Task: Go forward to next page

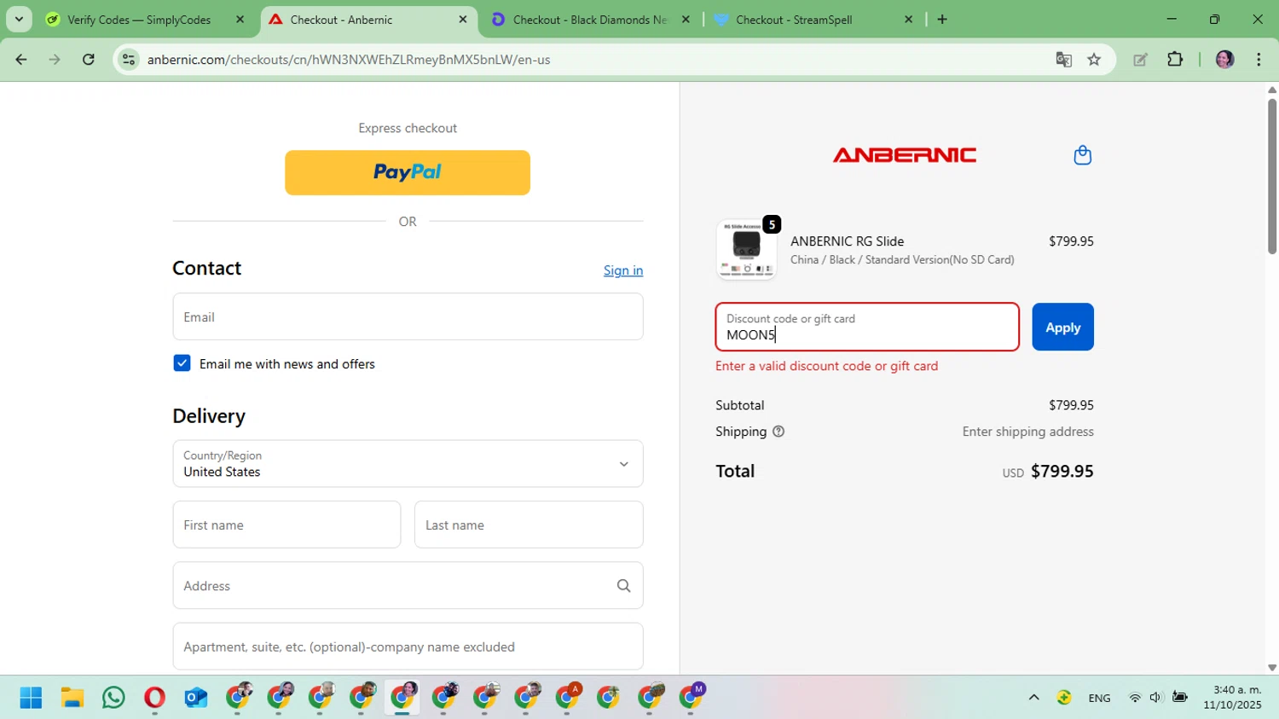Action: pyautogui.click(x=55, y=60)
